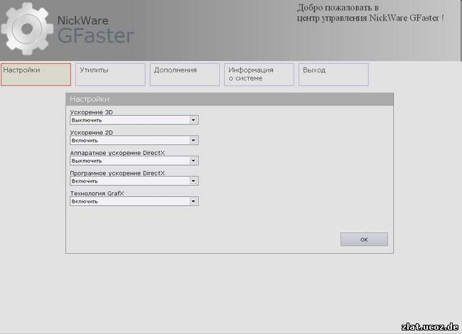Expand the Технология GrafX dropdown arrow
This screenshot has width=462, height=334.
(x=193, y=201)
